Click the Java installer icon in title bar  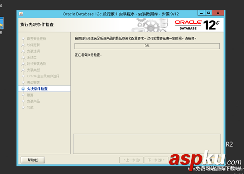[21, 14]
